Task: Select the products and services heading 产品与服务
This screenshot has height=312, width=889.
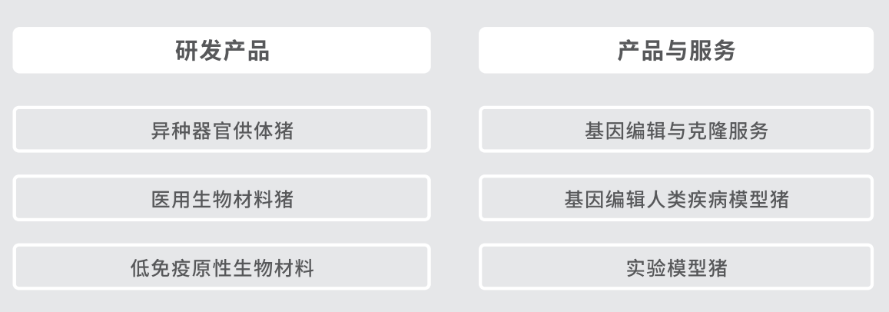Action: click(676, 50)
